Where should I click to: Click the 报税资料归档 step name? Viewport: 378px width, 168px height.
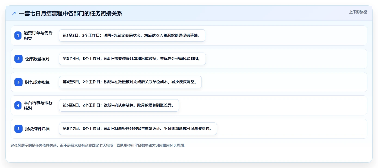coord(37,129)
